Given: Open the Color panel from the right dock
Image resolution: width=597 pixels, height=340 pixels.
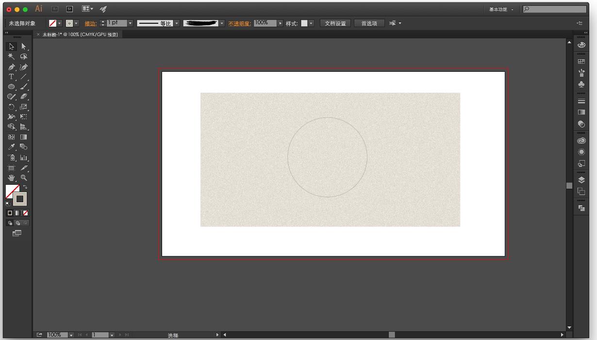Looking at the screenshot, I should pyautogui.click(x=581, y=44).
